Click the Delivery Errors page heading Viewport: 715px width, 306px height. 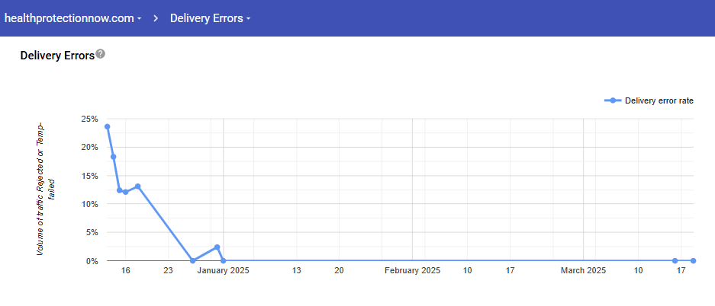click(x=57, y=56)
